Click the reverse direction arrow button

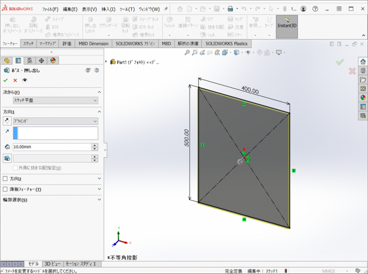coord(7,121)
